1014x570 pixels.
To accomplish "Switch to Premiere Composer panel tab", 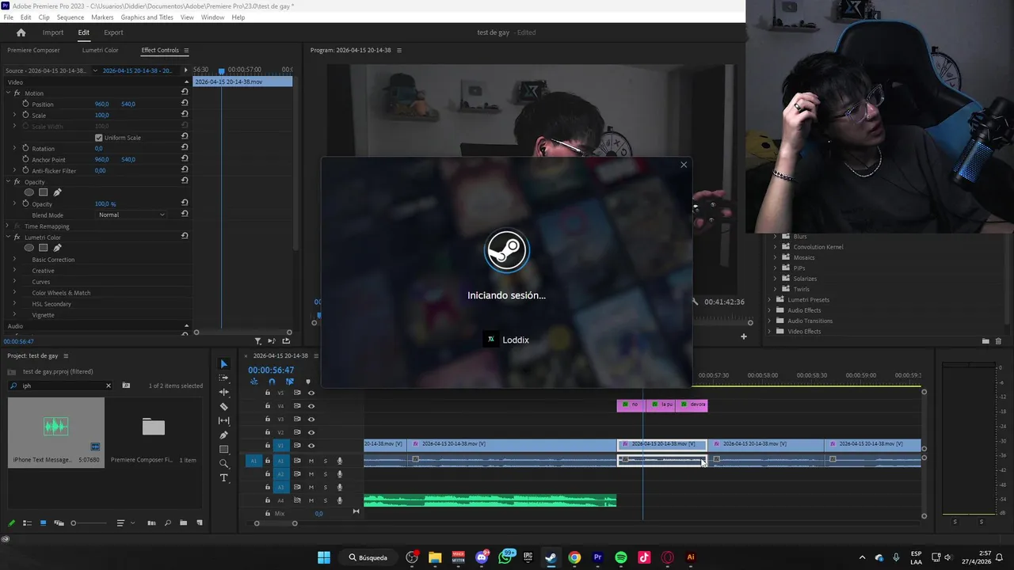I will tap(33, 50).
